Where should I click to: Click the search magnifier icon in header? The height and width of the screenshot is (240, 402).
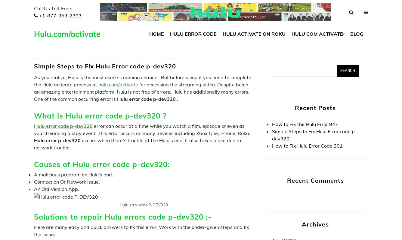[351, 13]
